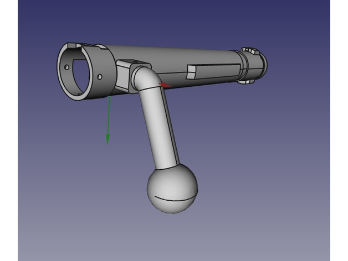The height and width of the screenshot is (261, 348).
Task: Click the small hole right of bolt opening
Action: (x=101, y=76)
